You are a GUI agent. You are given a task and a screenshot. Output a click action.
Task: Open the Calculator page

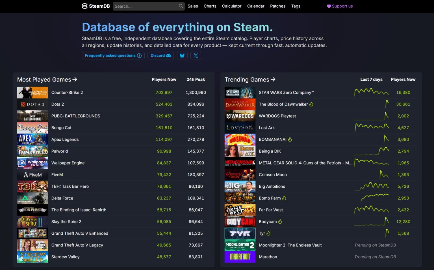click(x=232, y=6)
